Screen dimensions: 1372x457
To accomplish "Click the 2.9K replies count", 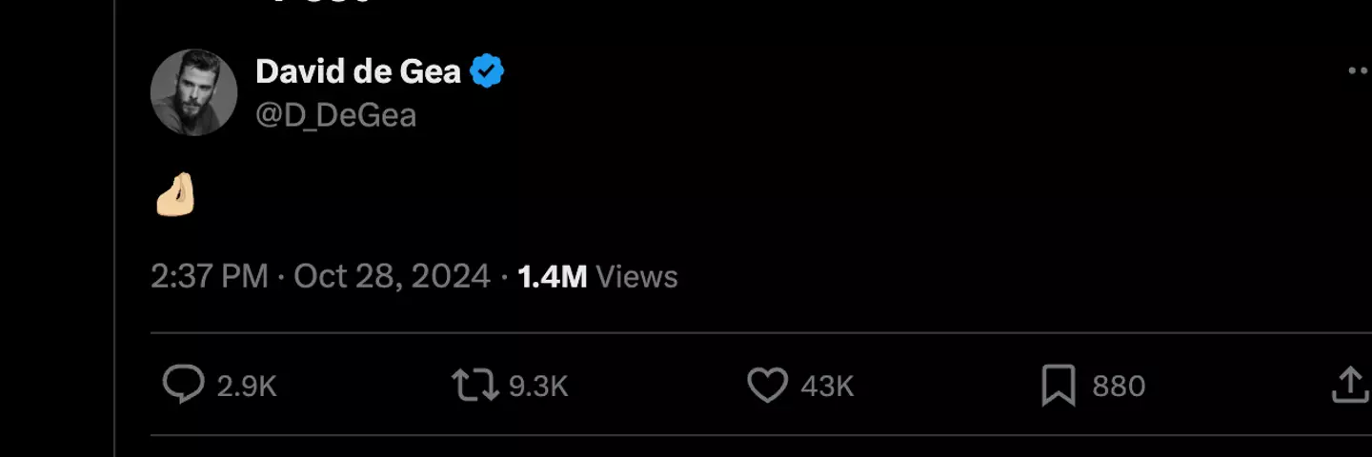I will 247,387.
